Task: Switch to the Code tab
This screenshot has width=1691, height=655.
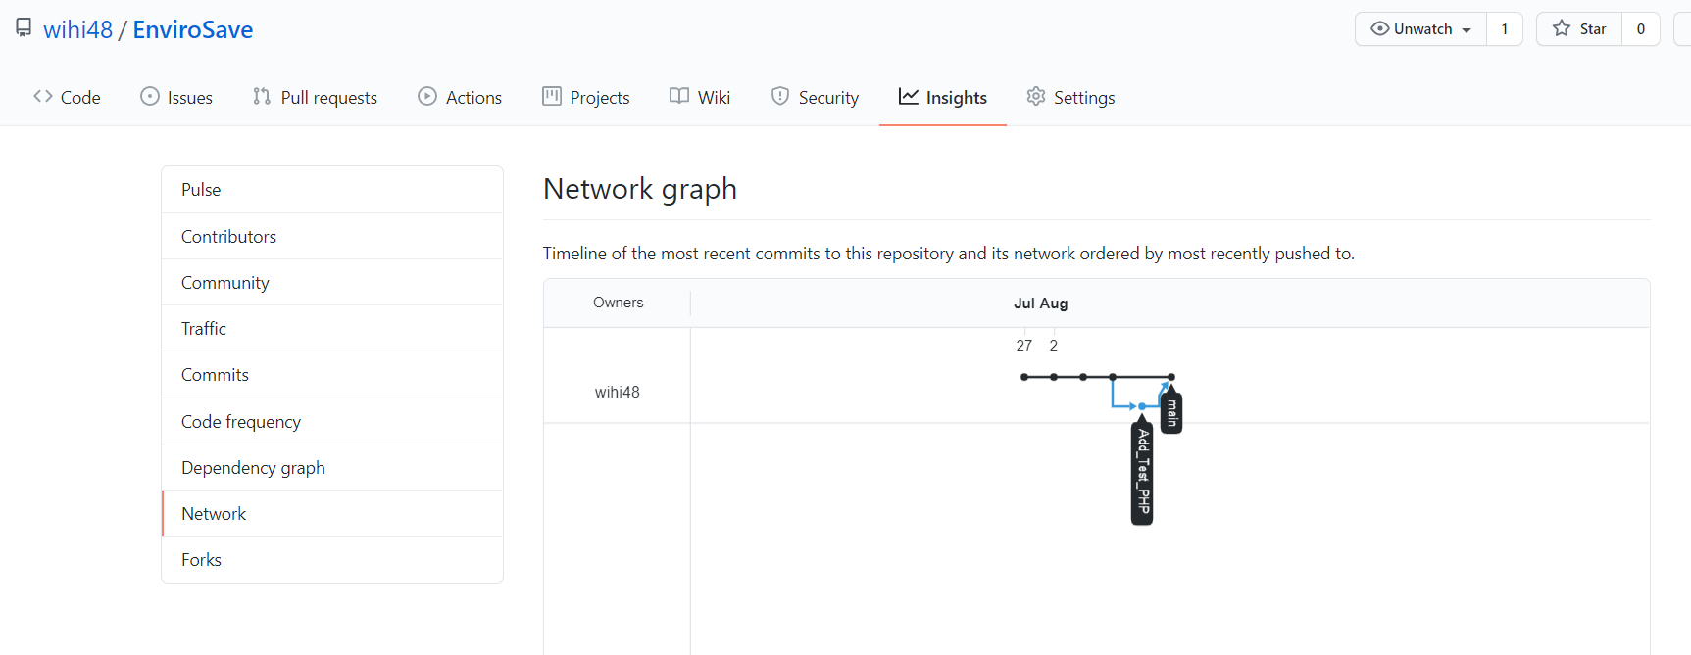Action: [67, 96]
